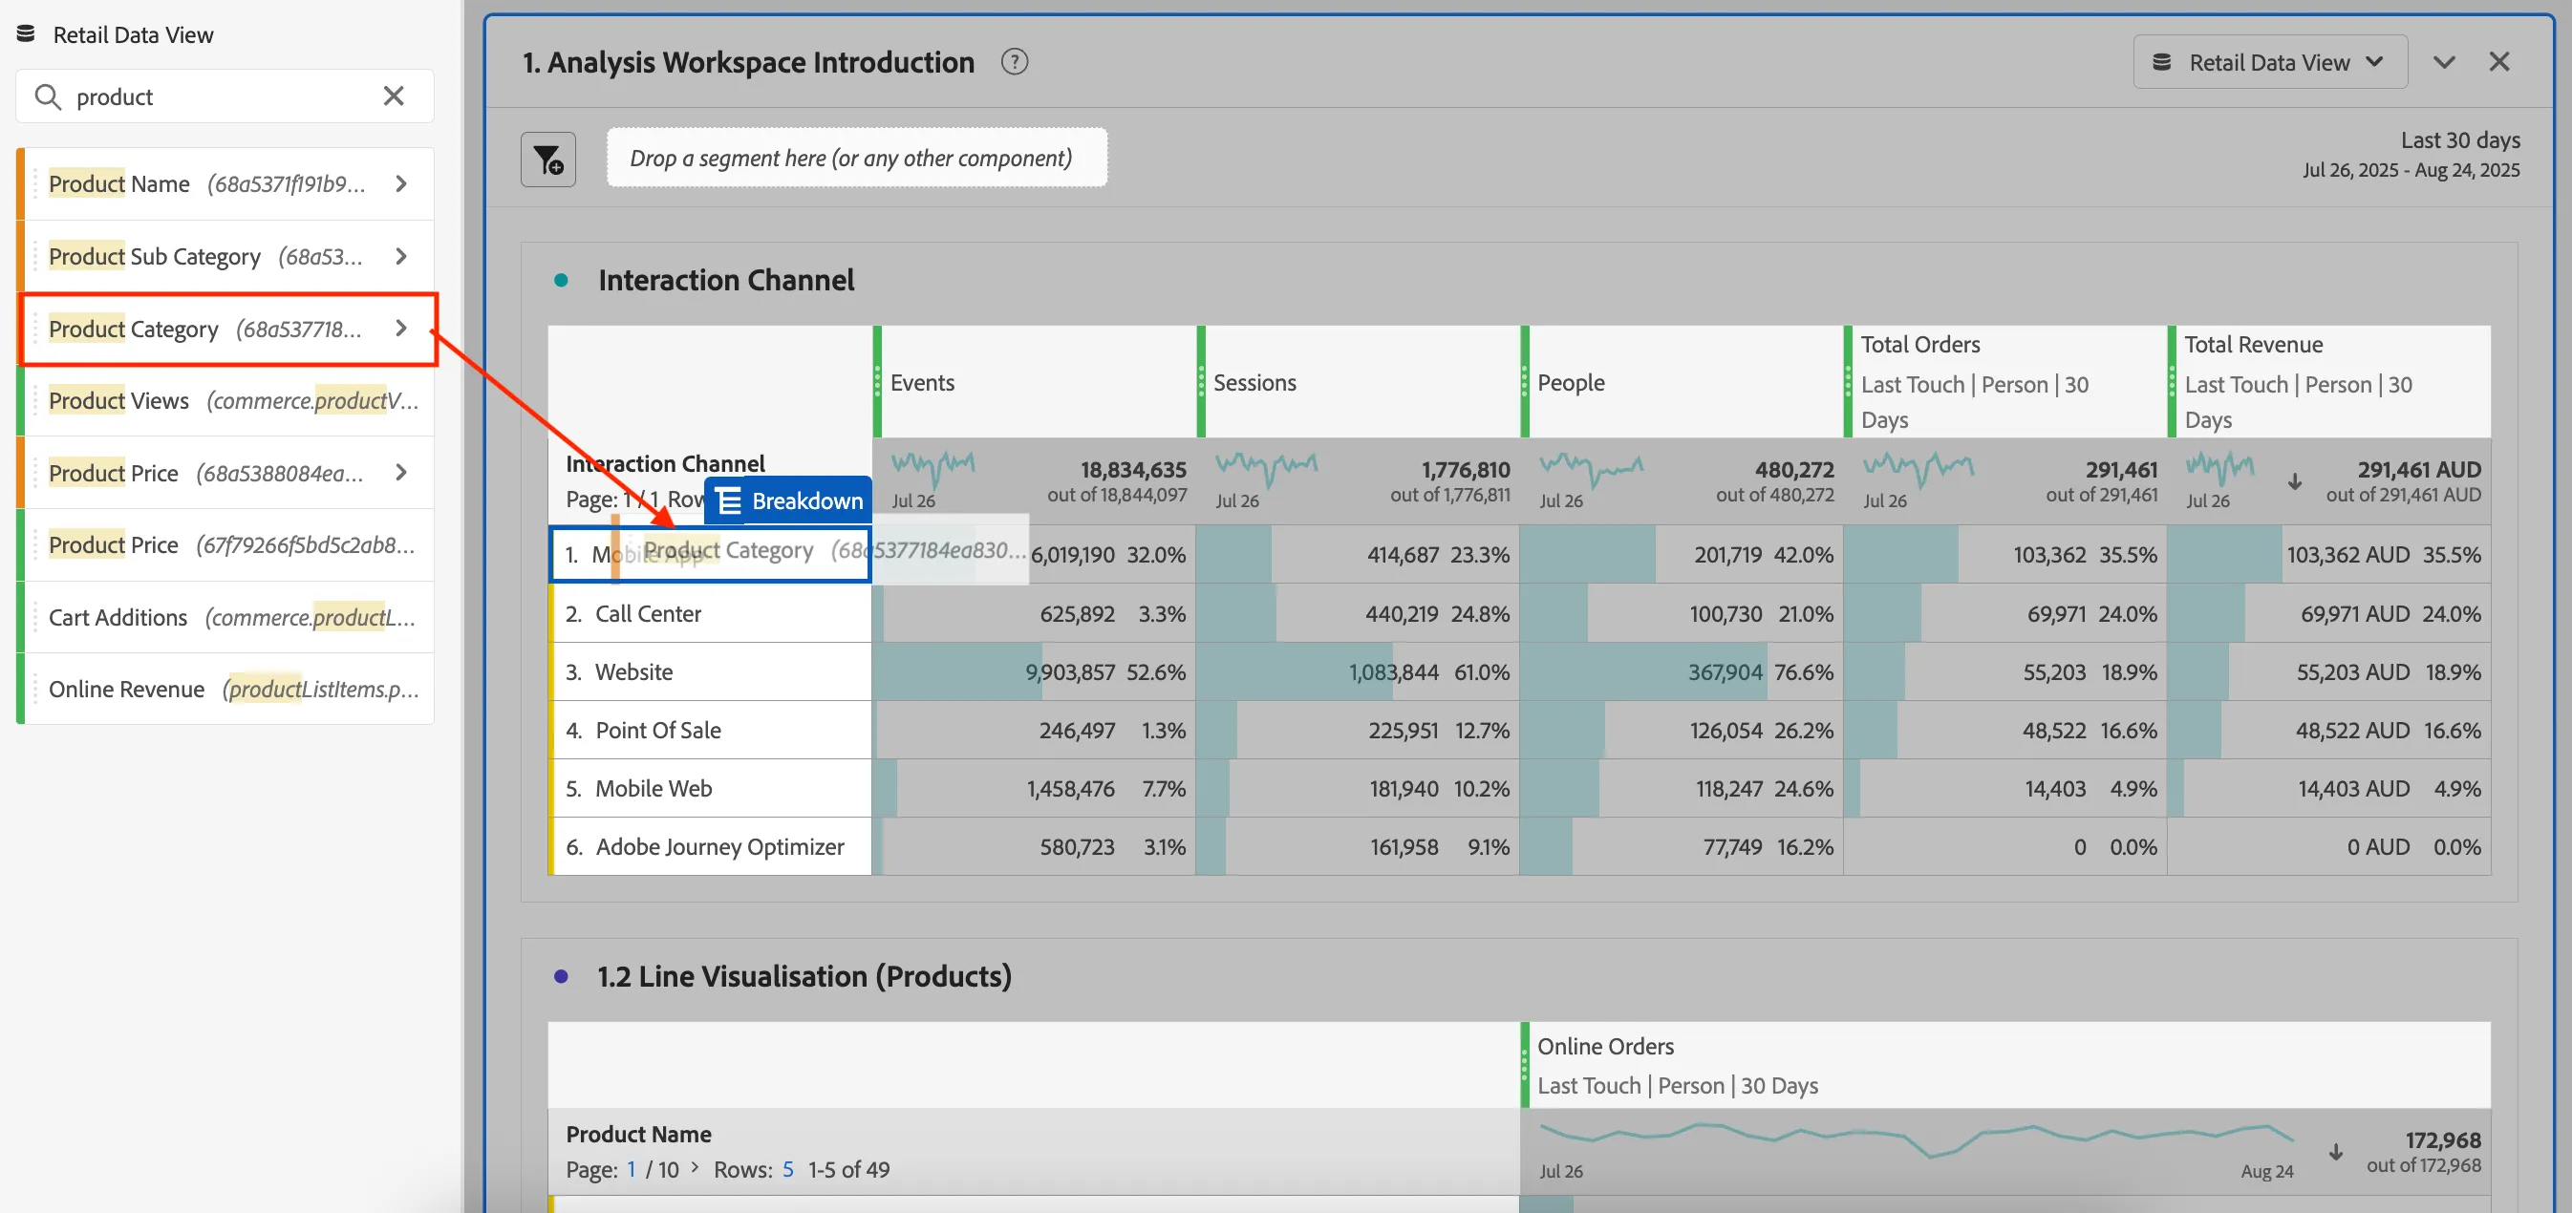Click the Line Visualisation purple dot
Screen dimensions: 2572x1213
coord(561,976)
